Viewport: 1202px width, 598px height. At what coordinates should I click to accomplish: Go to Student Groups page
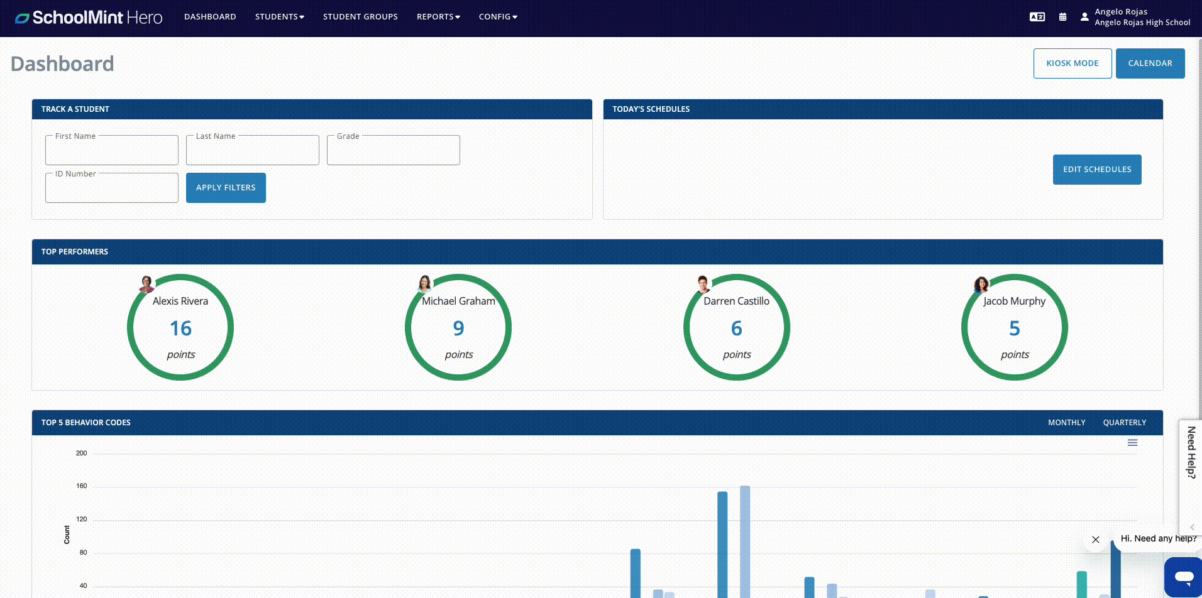(x=360, y=17)
